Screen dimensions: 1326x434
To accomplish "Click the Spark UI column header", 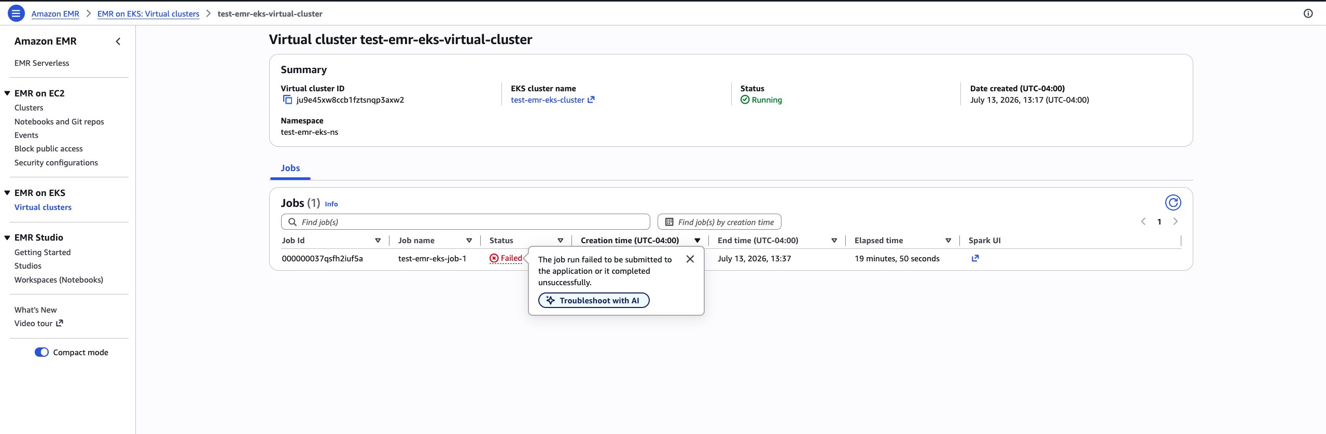I will [x=985, y=241].
